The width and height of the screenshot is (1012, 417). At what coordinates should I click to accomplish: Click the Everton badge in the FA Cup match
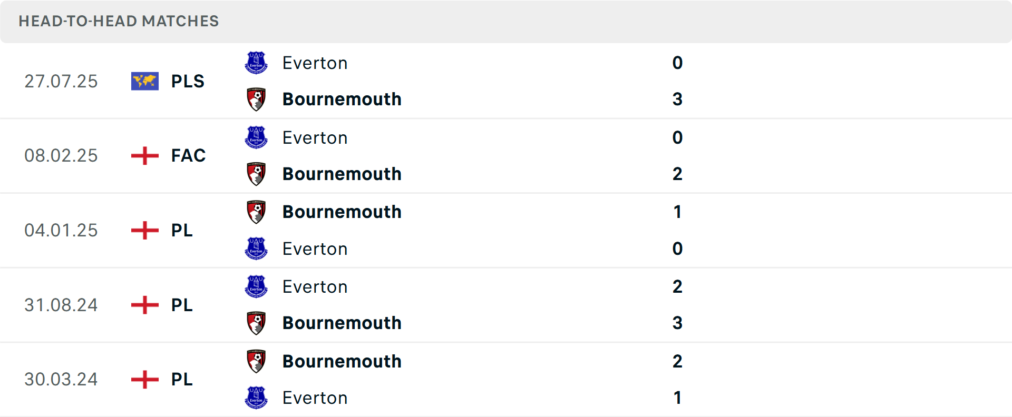pos(256,137)
